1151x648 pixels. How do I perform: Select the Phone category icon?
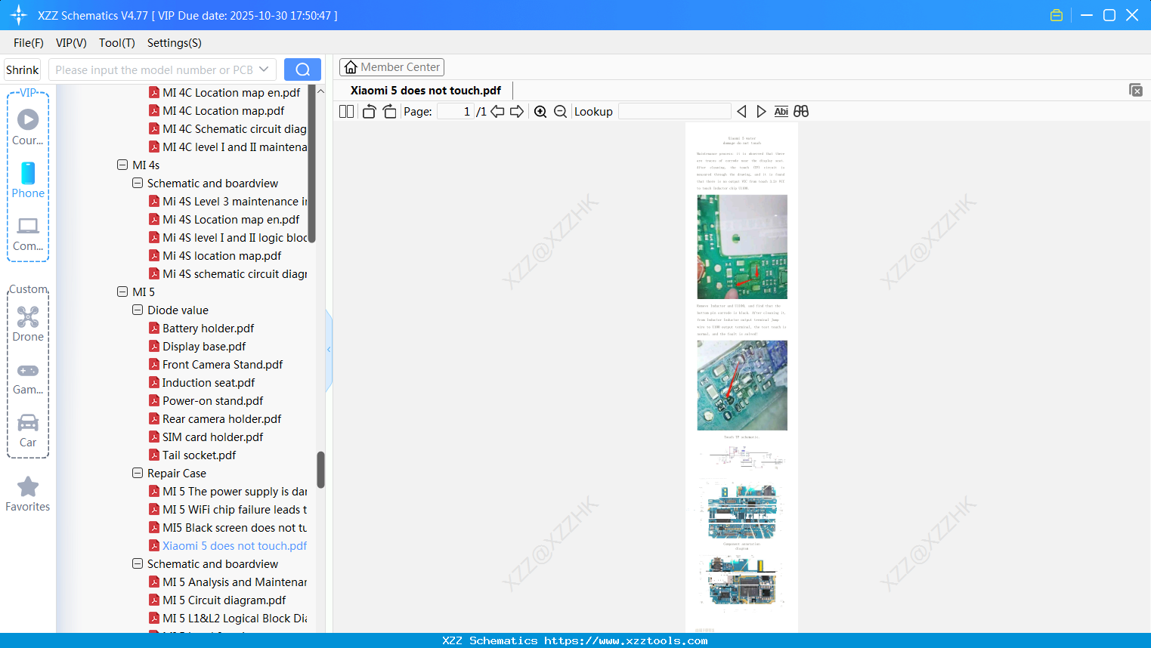click(28, 181)
